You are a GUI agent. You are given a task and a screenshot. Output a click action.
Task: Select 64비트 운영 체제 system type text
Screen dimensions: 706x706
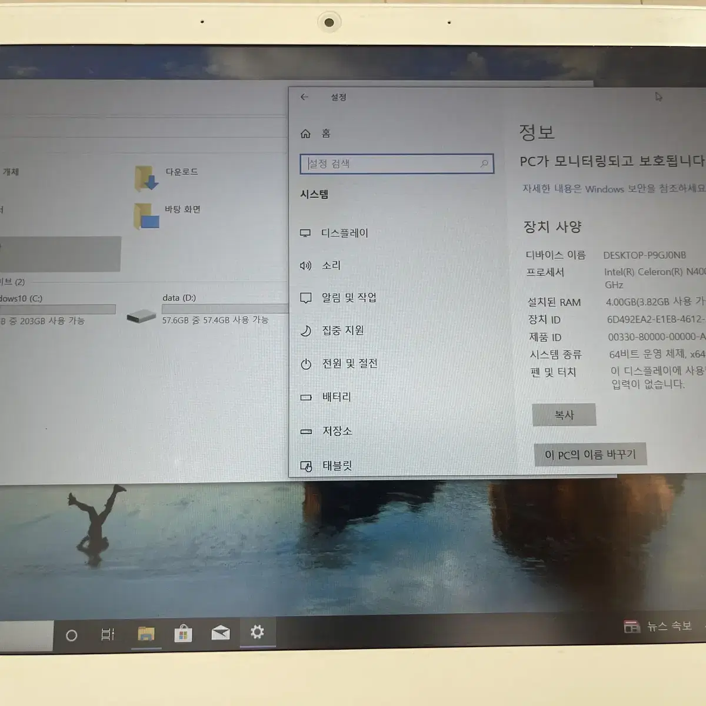pos(657,354)
